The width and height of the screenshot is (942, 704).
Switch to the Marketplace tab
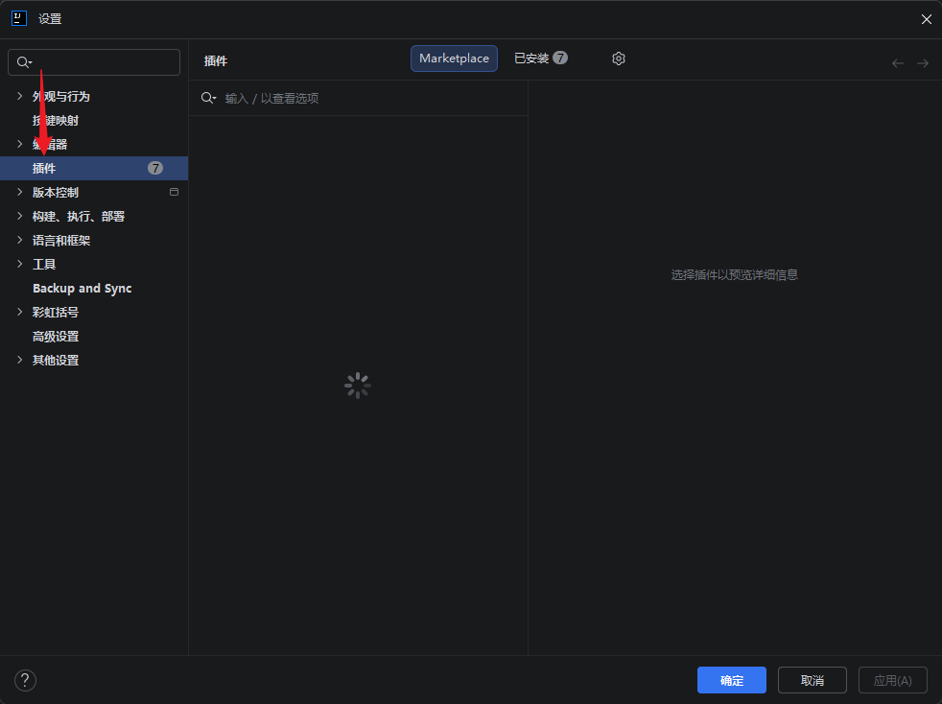(x=454, y=59)
